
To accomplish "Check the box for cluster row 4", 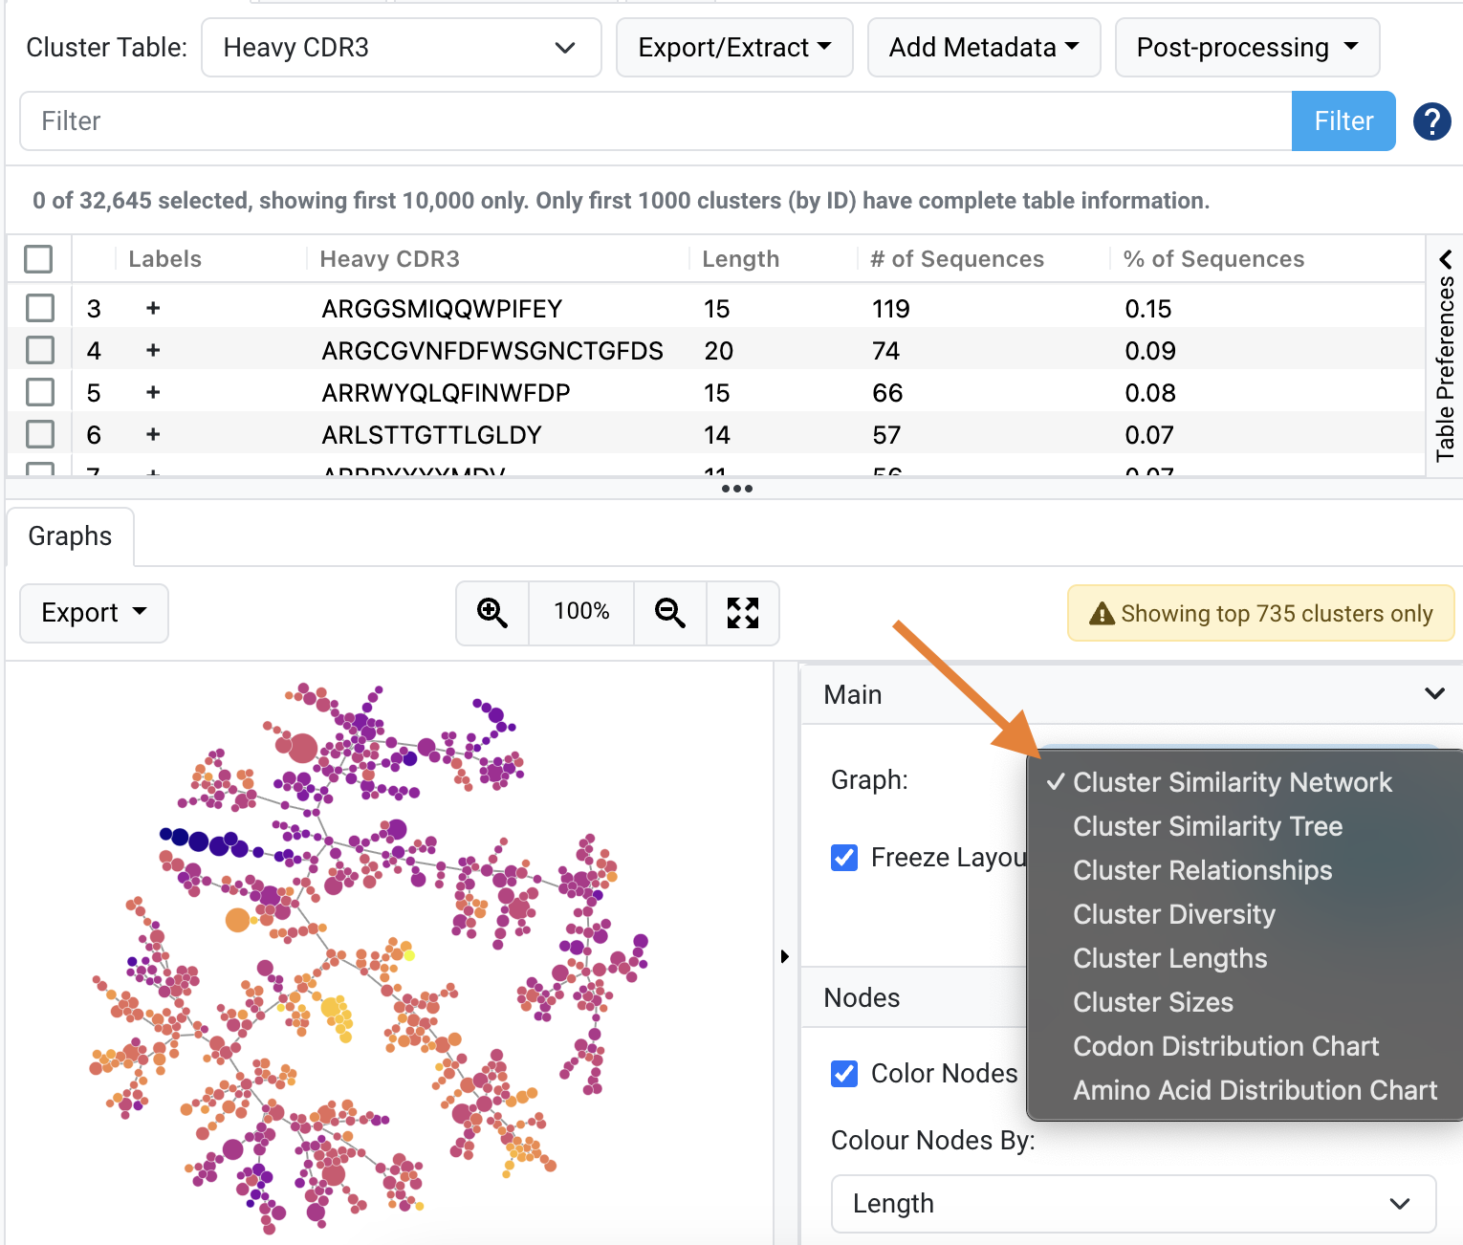I will [40, 350].
